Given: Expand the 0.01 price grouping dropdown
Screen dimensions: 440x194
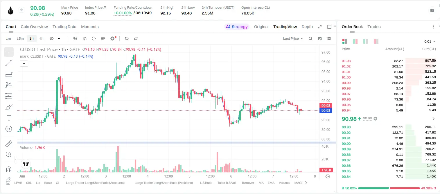Looking at the screenshot, I should click(430, 41).
